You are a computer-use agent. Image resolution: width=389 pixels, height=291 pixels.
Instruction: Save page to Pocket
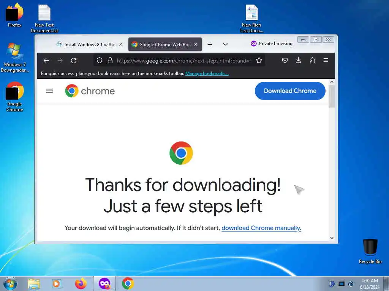(285, 60)
